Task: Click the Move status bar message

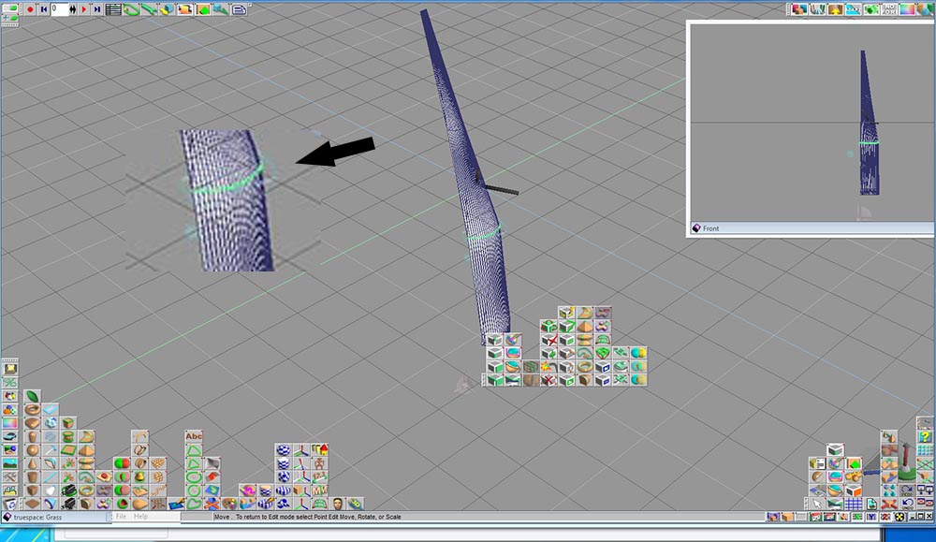Action: 307,517
